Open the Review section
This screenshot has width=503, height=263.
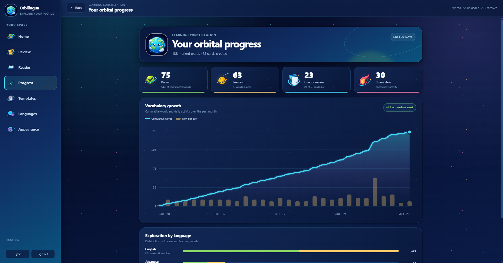pos(30,52)
